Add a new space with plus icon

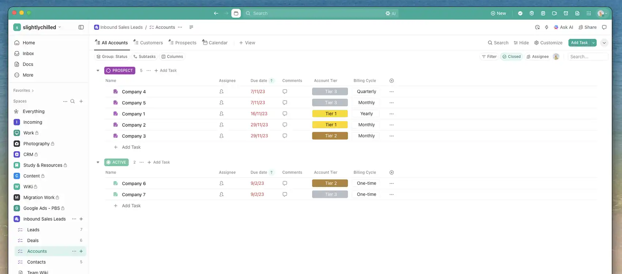(81, 101)
